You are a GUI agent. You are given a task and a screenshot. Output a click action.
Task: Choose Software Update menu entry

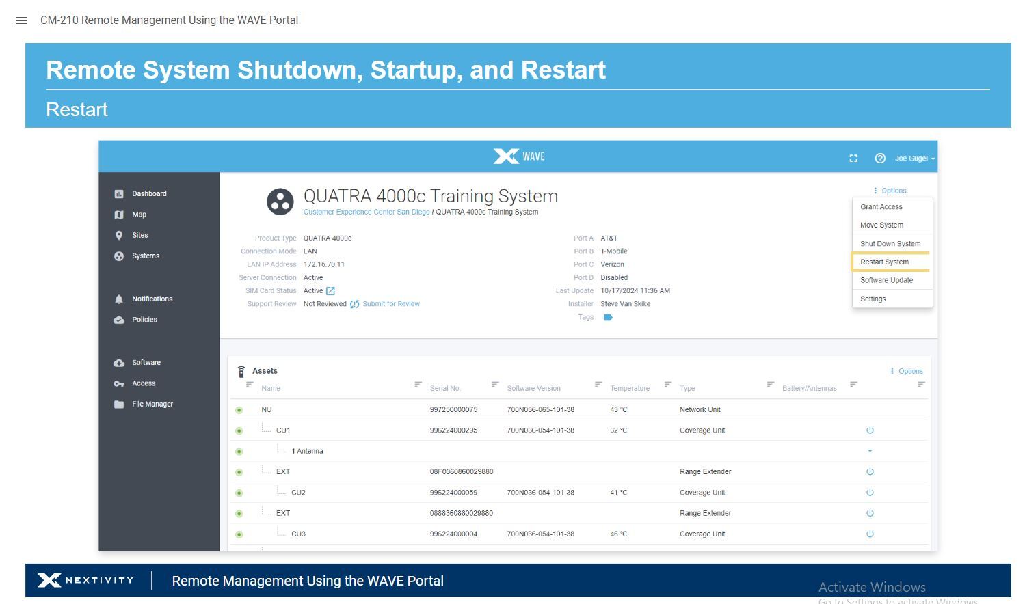pyautogui.click(x=892, y=281)
